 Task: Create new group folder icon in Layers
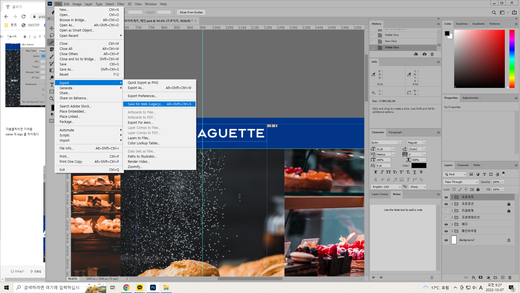click(x=495, y=277)
